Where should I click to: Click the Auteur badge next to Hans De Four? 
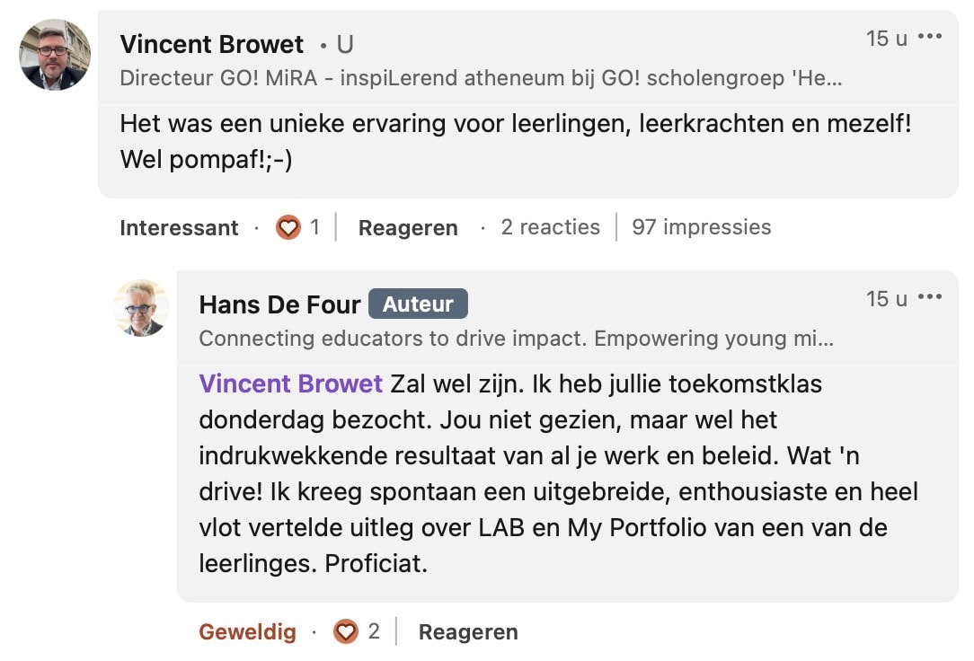[x=418, y=304]
